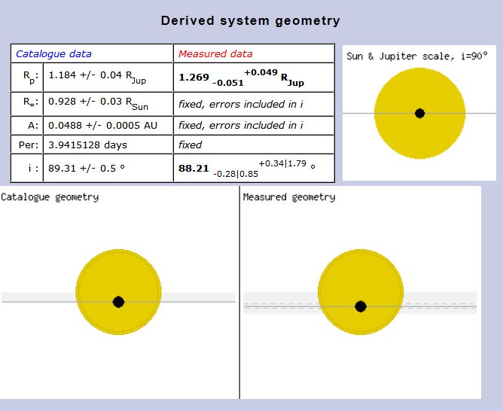Click the Catalogue data column header

(54, 53)
